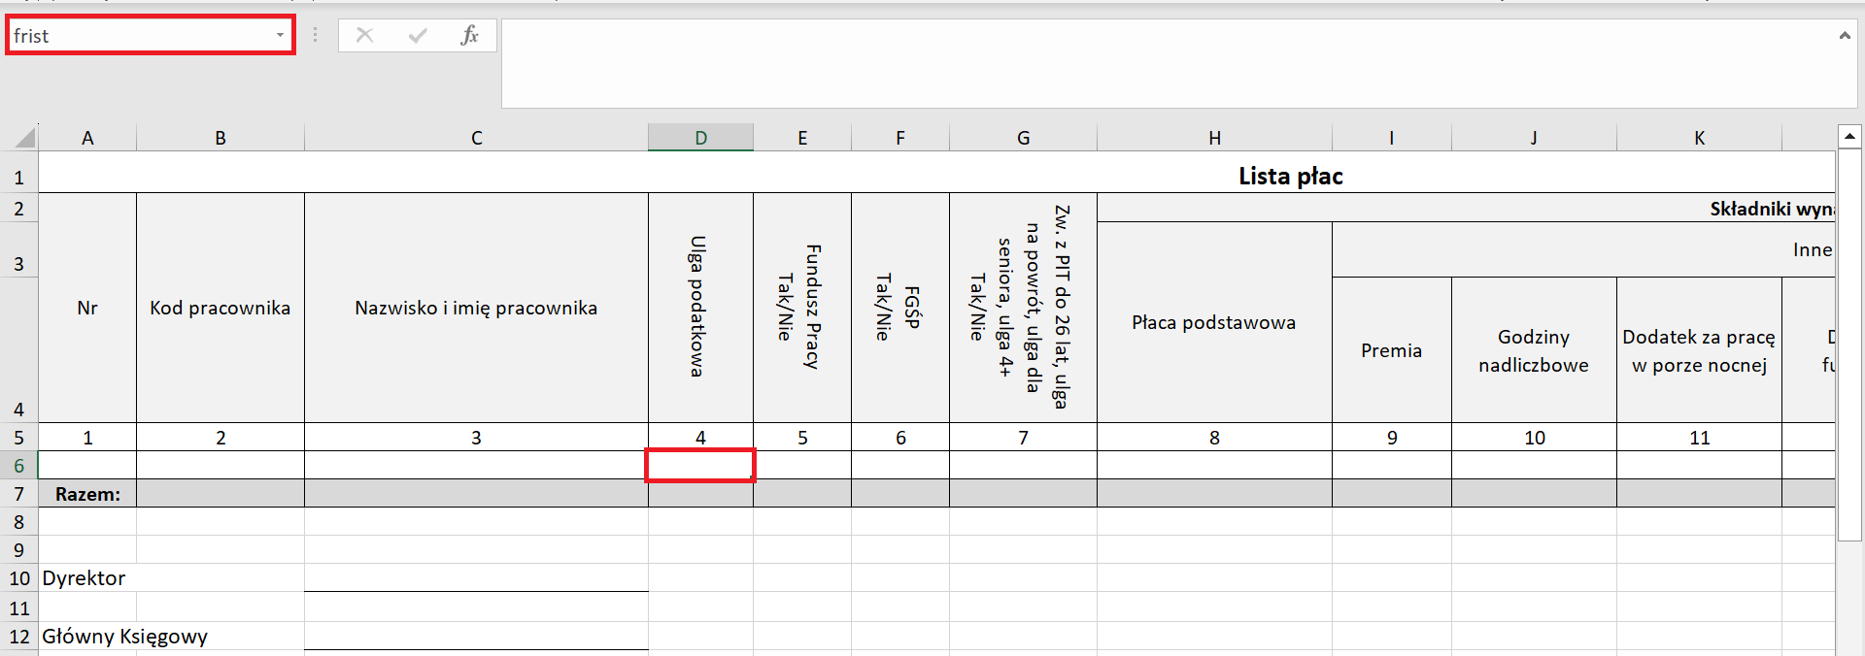The image size is (1865, 656).
Task: Select column D header
Action: click(700, 138)
